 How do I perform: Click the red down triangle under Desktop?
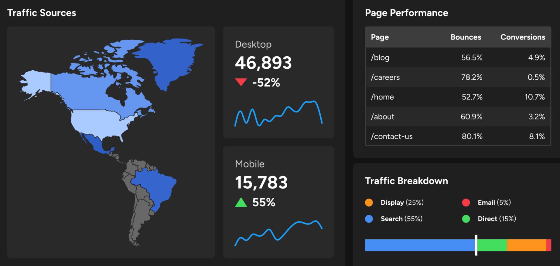coord(241,82)
